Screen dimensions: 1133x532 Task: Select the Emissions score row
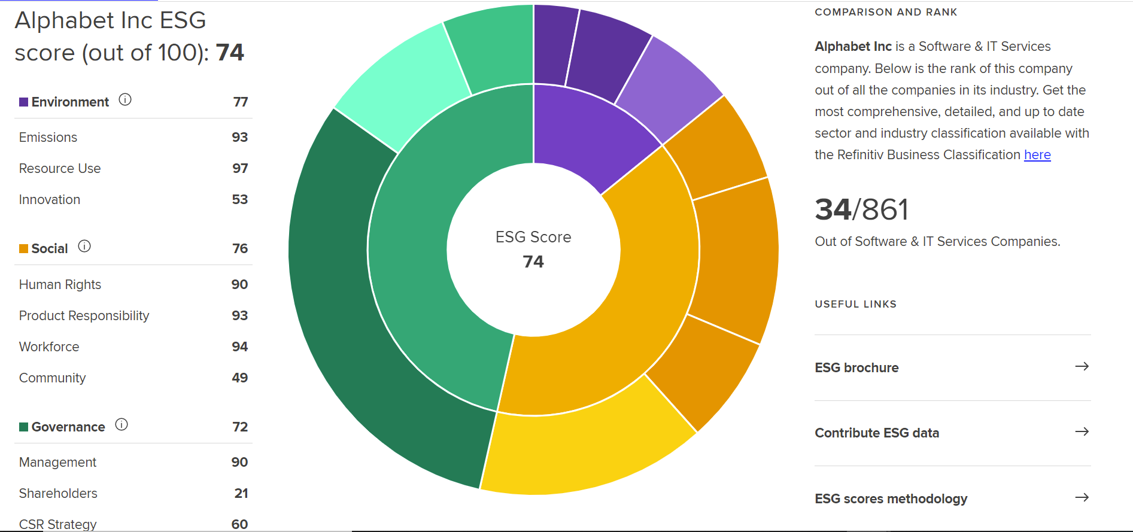(x=133, y=138)
